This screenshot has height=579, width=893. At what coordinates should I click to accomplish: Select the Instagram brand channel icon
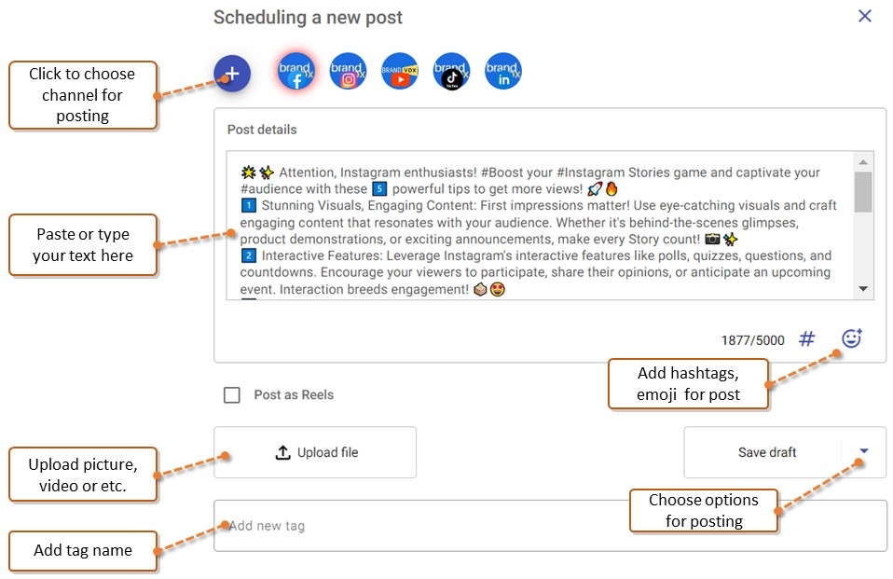point(348,72)
